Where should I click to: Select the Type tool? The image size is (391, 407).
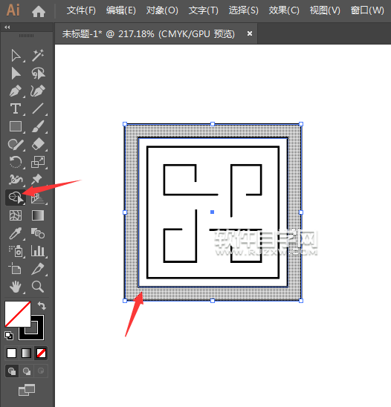[16, 108]
